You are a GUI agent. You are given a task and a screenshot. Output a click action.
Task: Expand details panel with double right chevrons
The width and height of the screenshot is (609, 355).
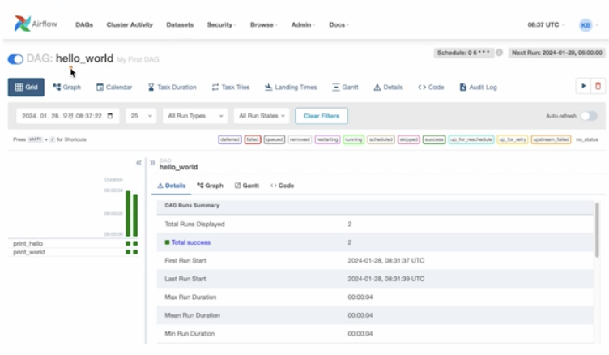152,163
